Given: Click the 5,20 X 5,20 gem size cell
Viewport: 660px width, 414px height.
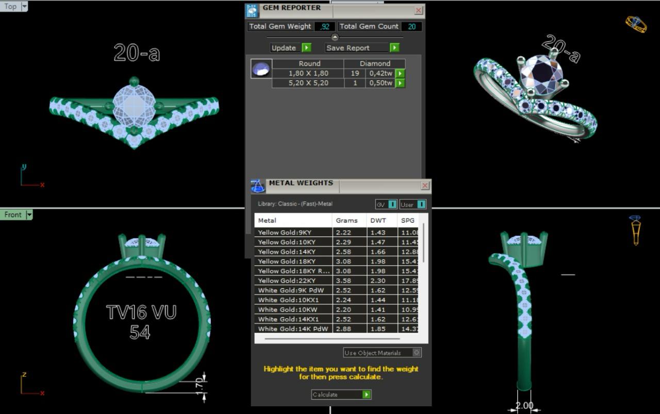Looking at the screenshot, I should point(308,83).
